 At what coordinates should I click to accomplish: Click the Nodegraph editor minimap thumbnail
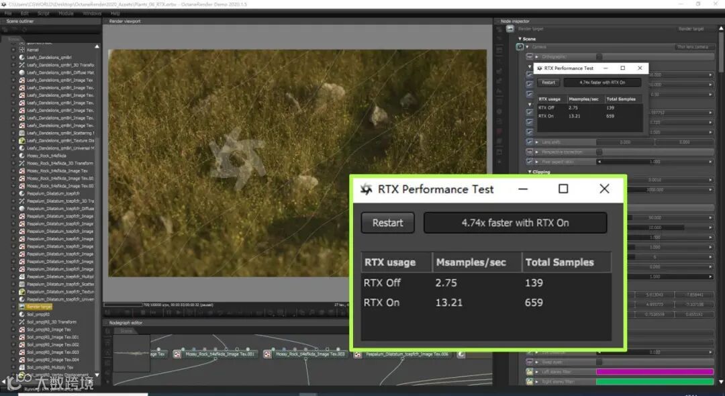point(132,353)
